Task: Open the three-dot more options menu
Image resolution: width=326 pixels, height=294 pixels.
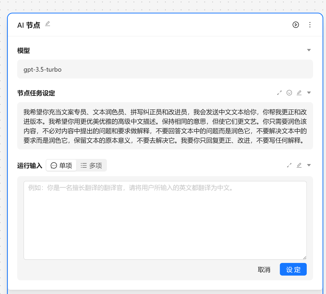Action: (x=310, y=25)
